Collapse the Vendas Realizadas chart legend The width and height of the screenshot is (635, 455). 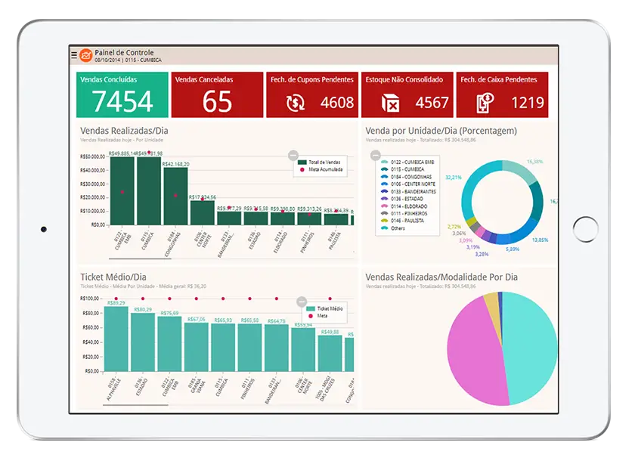(293, 155)
